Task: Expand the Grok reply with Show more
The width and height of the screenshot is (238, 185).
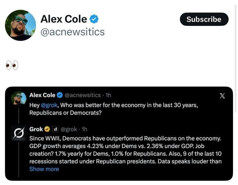Action: (x=44, y=169)
